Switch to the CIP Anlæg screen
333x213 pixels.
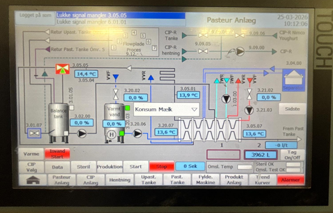click(x=90, y=180)
